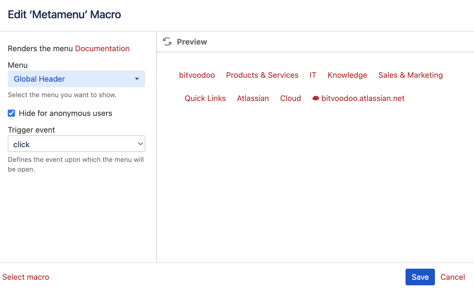Viewport: 474px width, 290px height.
Task: Click the cloud icon beside bitvoodoo.atlassian.net
Action: point(315,98)
